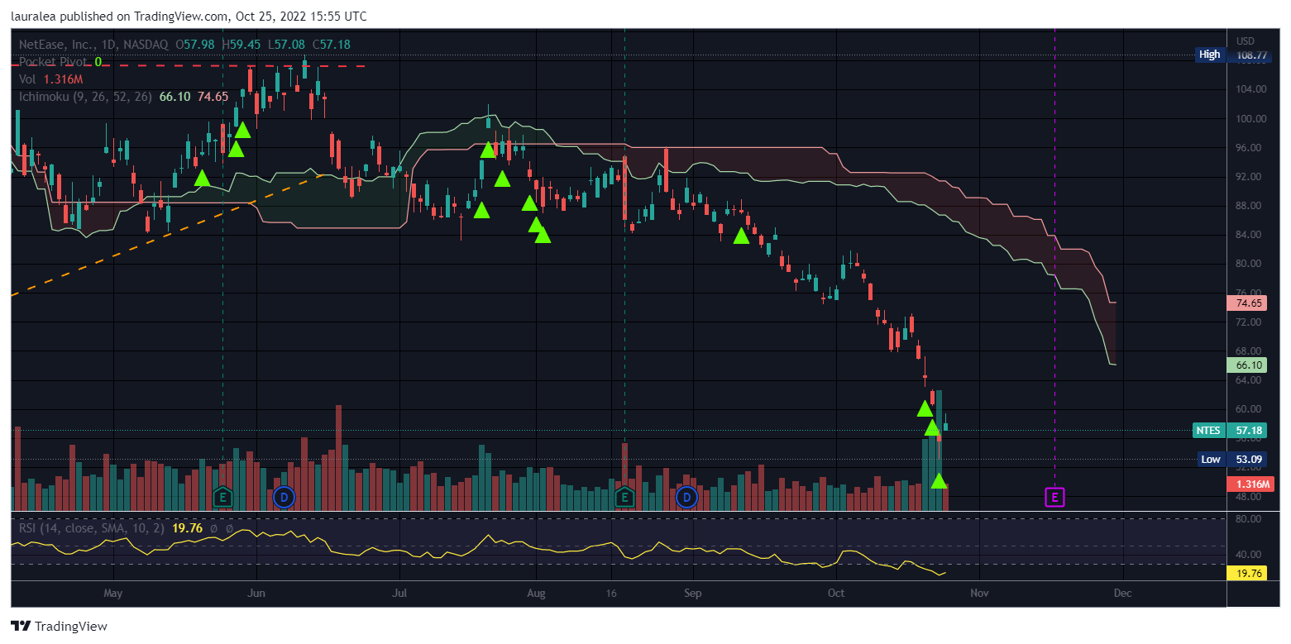
Task: Click the 'Oct' label on time axis
Action: pyautogui.click(x=836, y=593)
